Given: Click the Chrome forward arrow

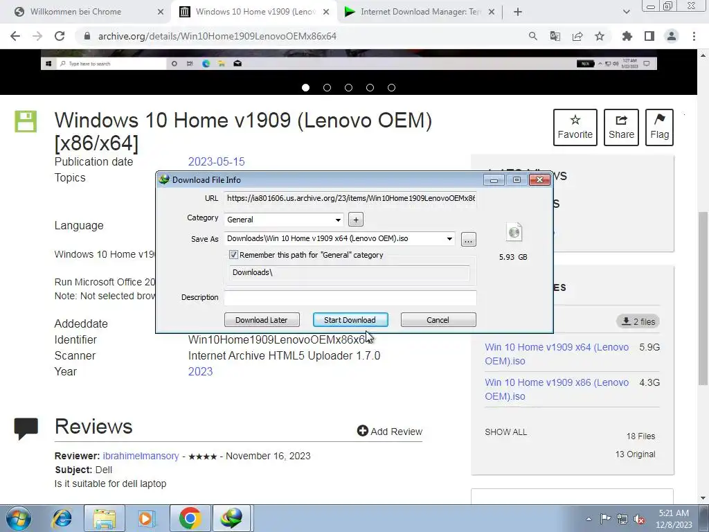Looking at the screenshot, I should pos(37,36).
